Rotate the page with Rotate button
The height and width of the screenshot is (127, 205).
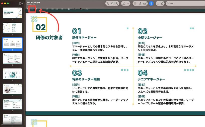click(140, 4)
